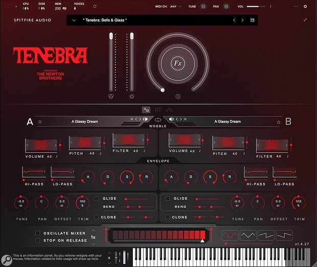Click the pitch bend wheel beside the keyboard
The height and width of the screenshot is (267, 317).
pyautogui.click(x=116, y=258)
